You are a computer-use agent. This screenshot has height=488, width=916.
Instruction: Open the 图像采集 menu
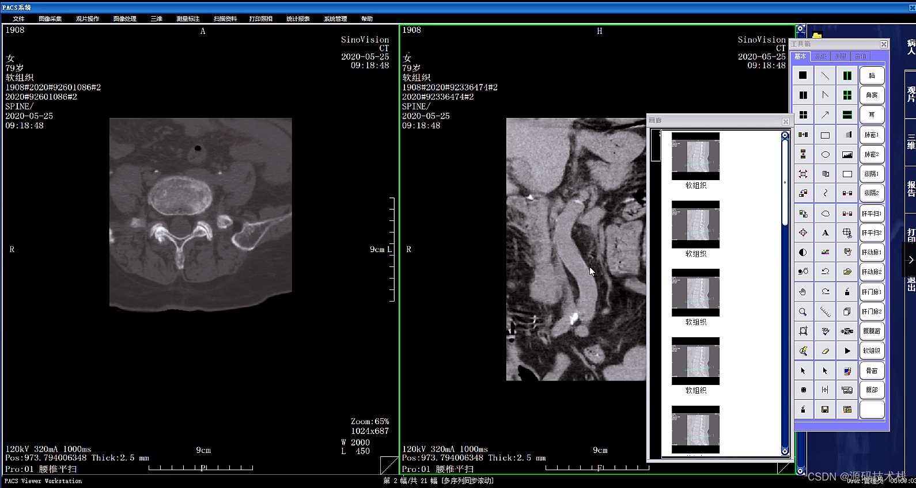pyautogui.click(x=50, y=19)
